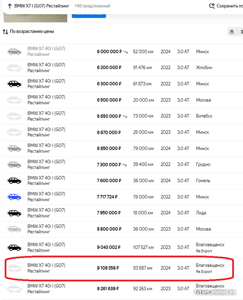Image resolution: width=243 pixels, height=300 pixels.
Task: Click the price 9 043 002 ₽
Action: tap(109, 247)
